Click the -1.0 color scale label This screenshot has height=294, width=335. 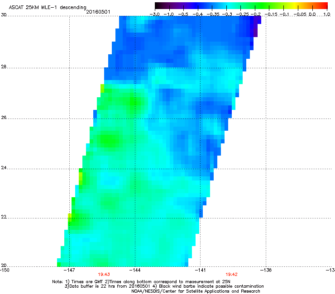point(168,14)
